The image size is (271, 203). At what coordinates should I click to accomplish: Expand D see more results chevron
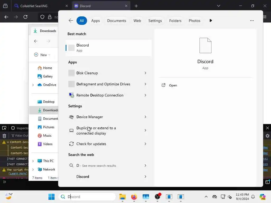(145, 165)
